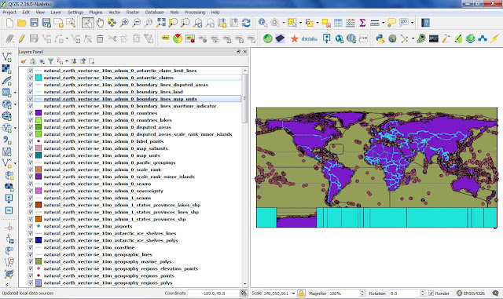Screen dimensions: 503x299
Task: Open the Vector menu
Action: (114, 13)
